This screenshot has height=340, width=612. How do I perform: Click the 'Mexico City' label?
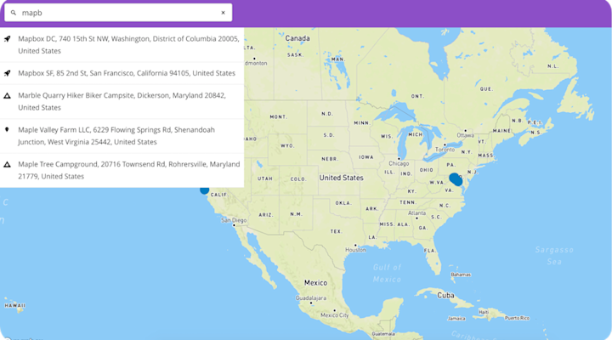[335, 315]
